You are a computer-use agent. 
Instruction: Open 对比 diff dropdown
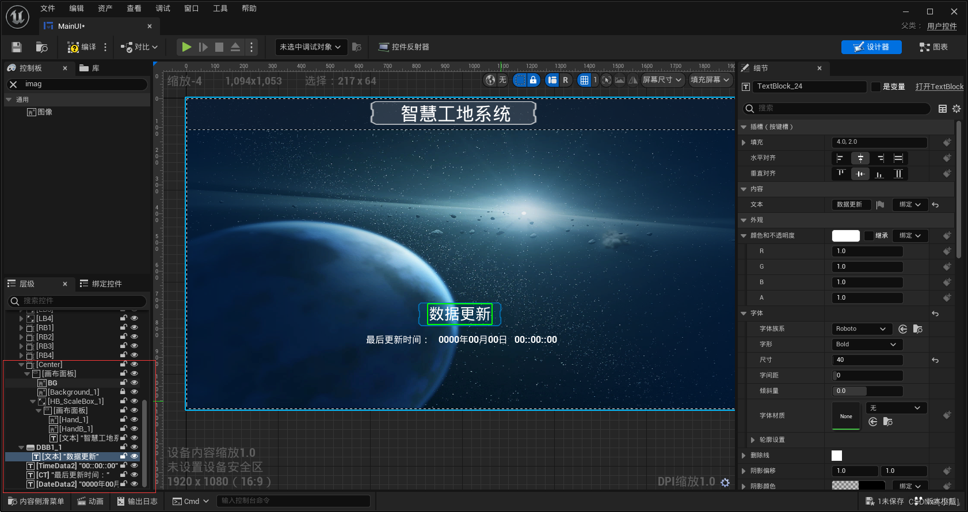coord(139,47)
